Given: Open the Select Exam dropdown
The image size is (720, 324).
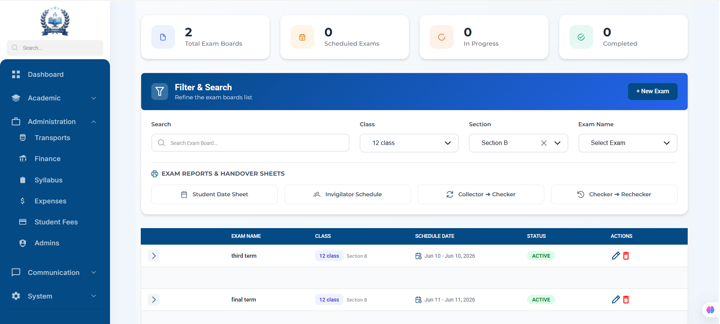Looking at the screenshot, I should (628, 143).
